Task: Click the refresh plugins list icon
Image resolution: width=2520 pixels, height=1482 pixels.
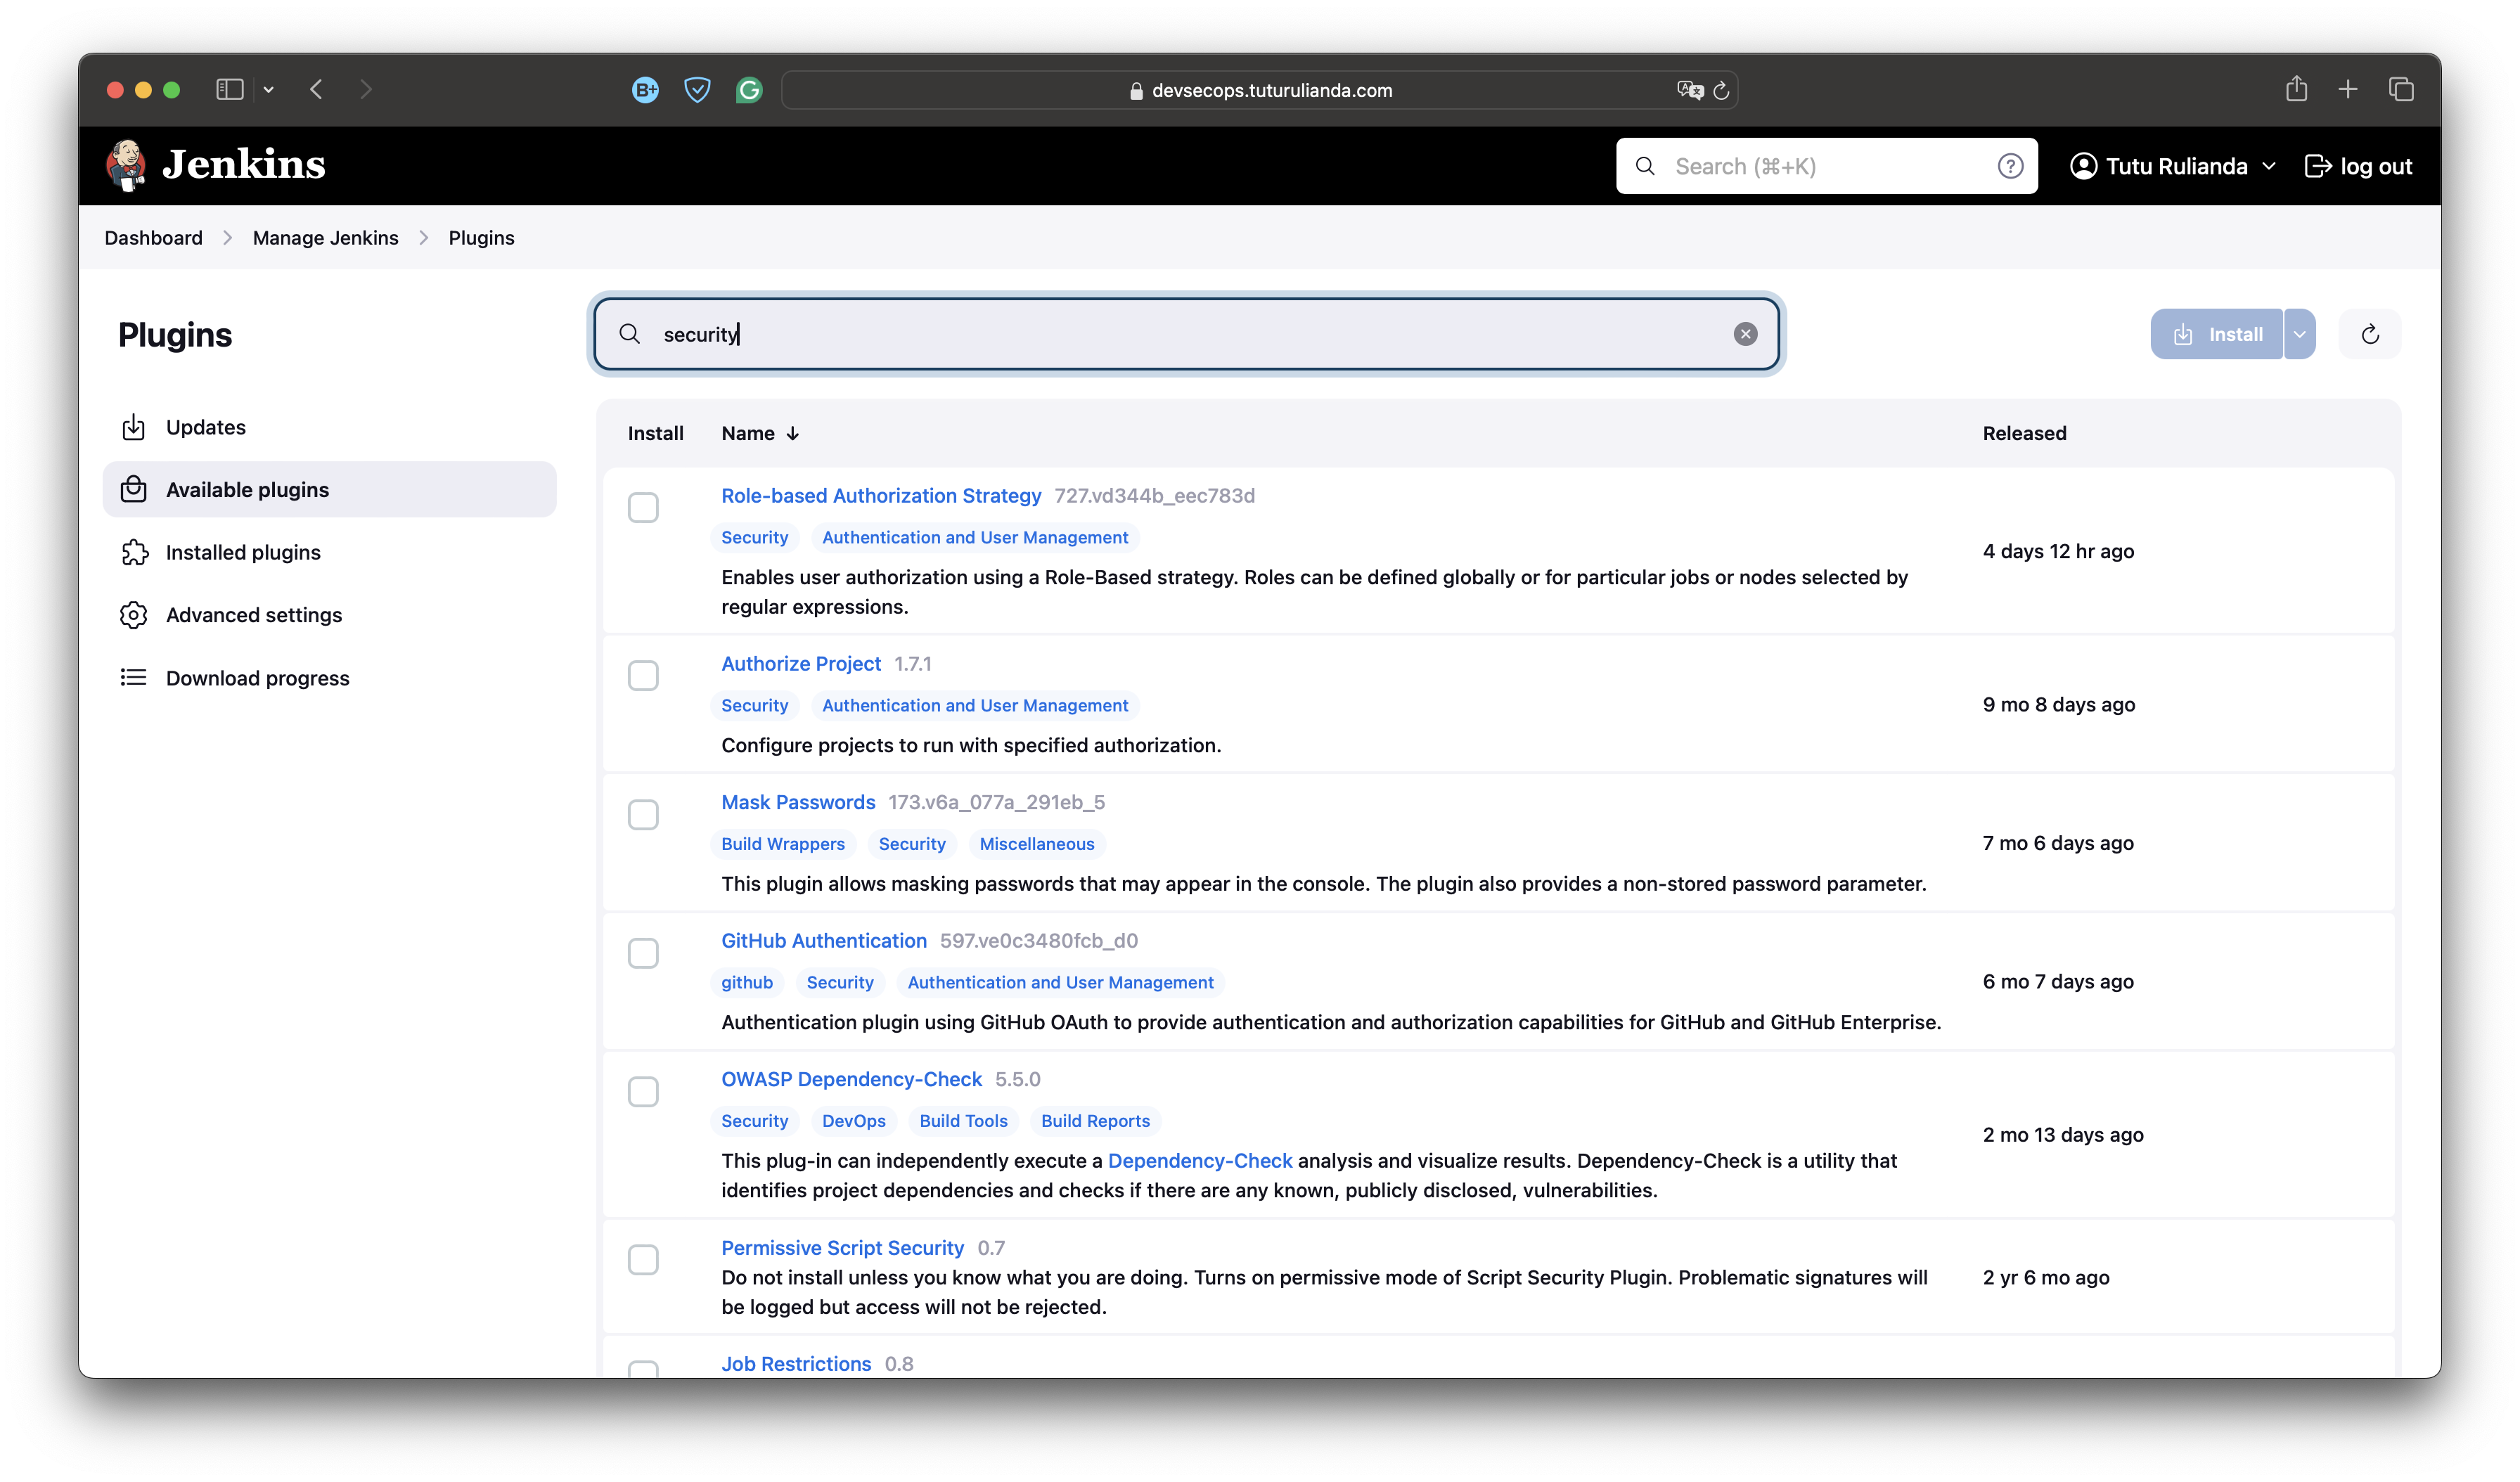Action: coord(2370,333)
